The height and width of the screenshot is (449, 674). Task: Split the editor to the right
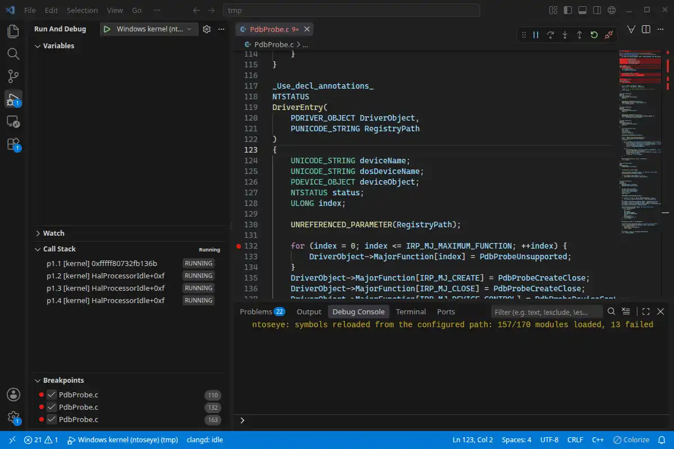point(646,29)
